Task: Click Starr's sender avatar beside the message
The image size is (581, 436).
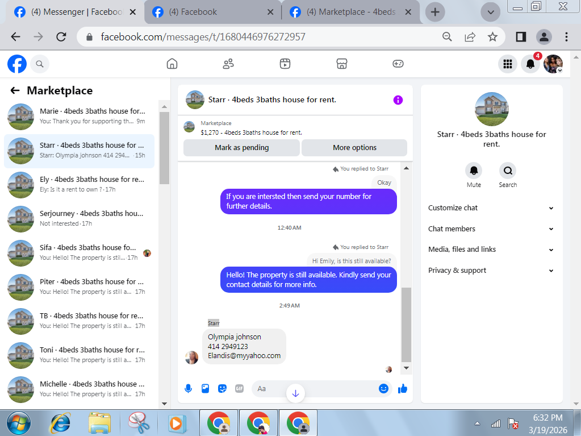Action: [x=191, y=358]
